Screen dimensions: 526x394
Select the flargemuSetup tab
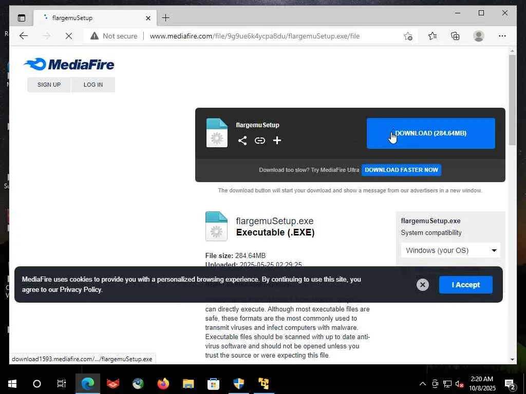(95, 18)
